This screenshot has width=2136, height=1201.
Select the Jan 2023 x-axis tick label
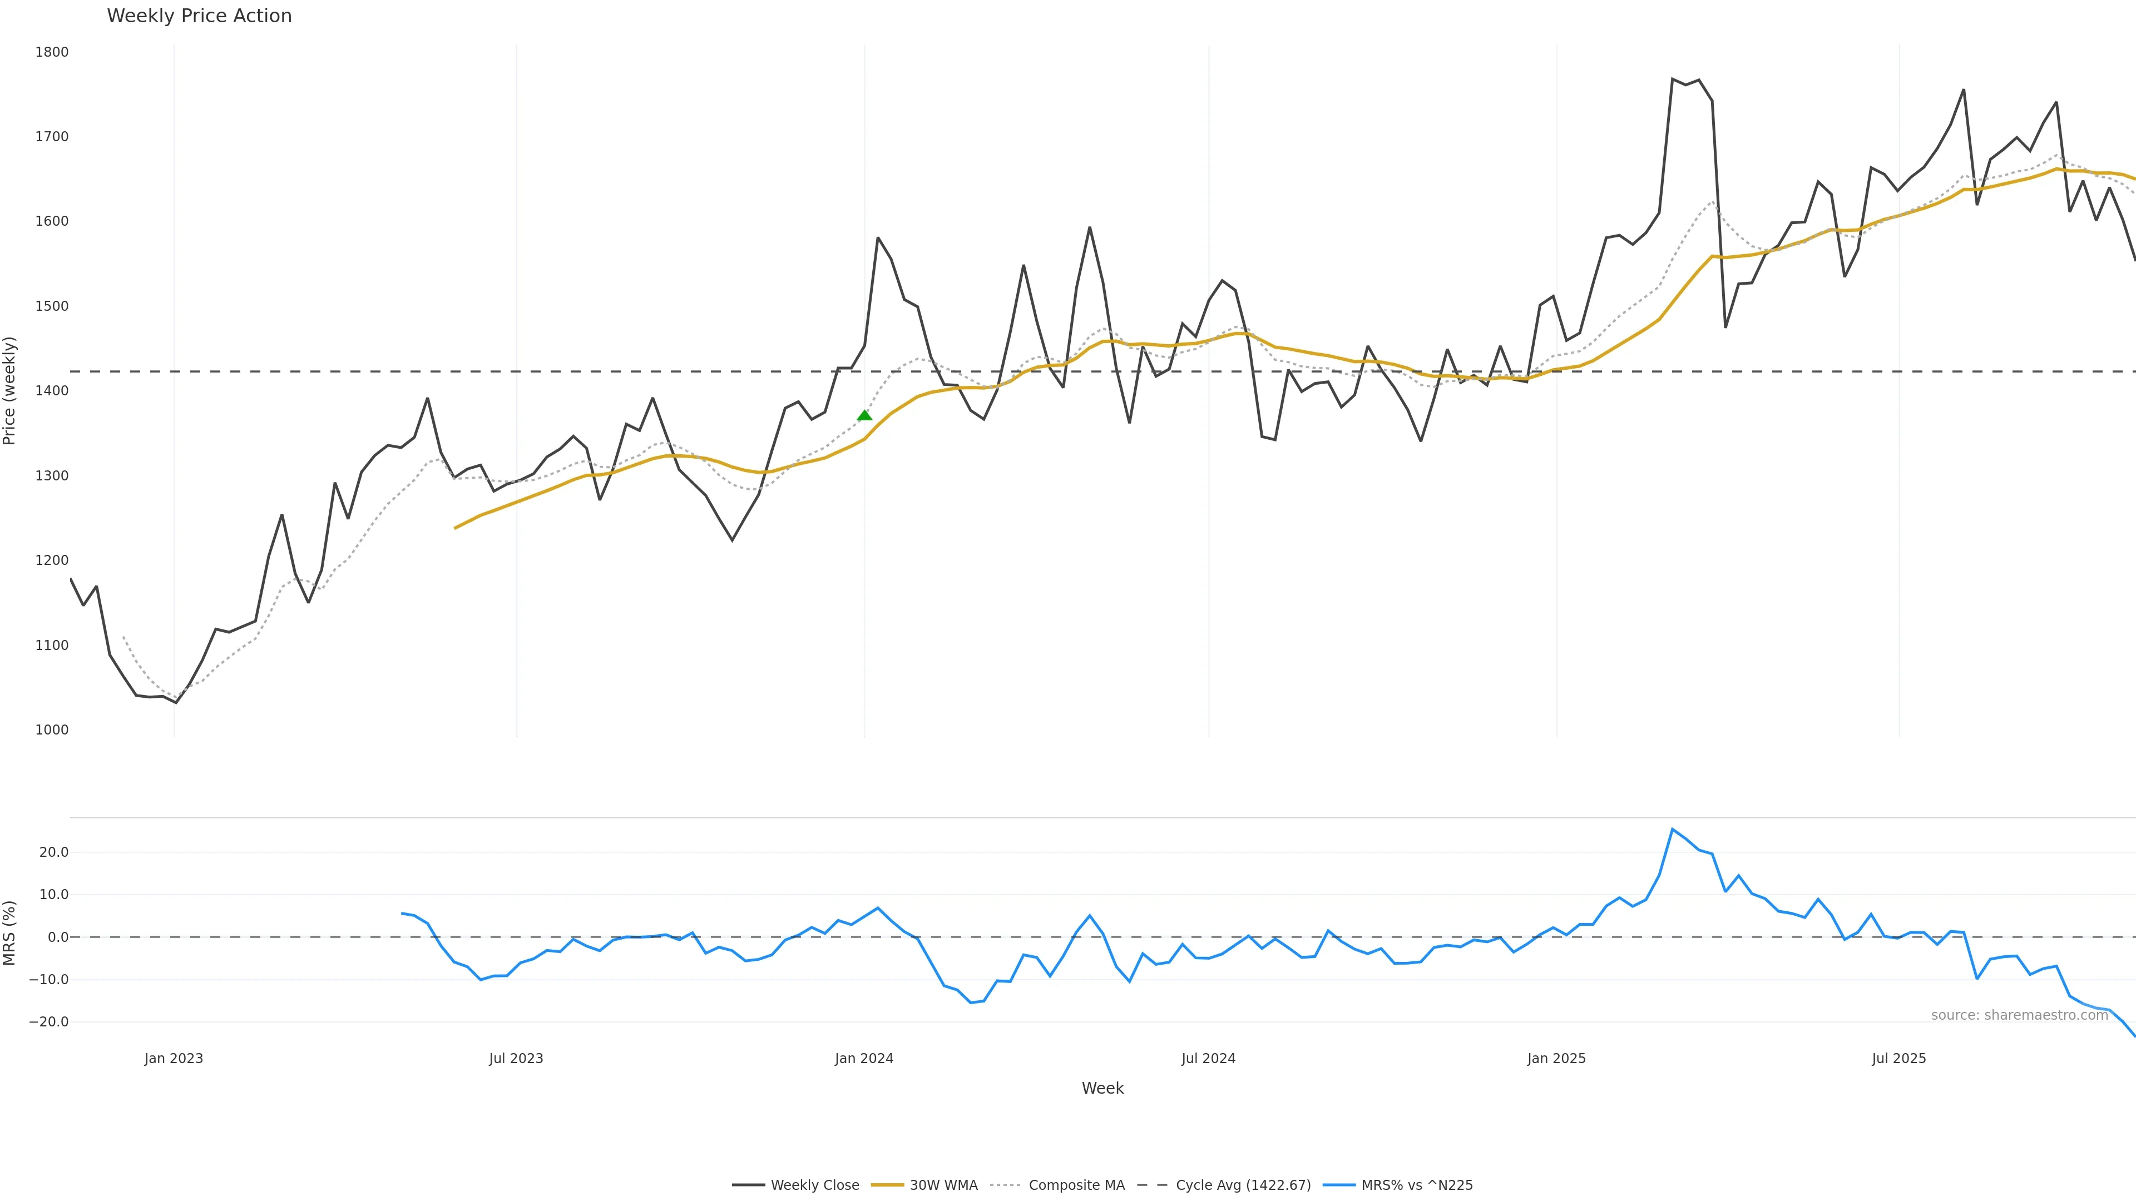pos(174,1059)
